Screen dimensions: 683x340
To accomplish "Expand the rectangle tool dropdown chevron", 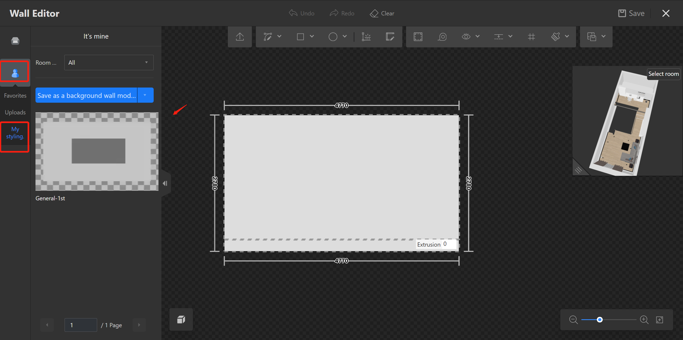I will pyautogui.click(x=312, y=36).
